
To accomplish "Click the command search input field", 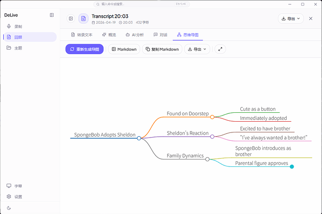I will [141, 4].
